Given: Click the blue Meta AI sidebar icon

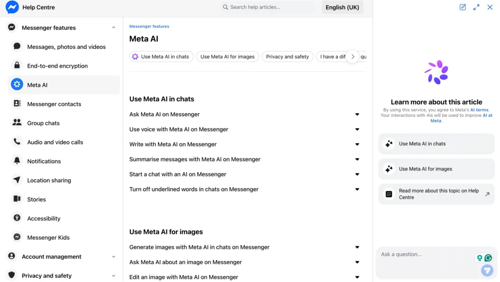Looking at the screenshot, I should pos(17,85).
